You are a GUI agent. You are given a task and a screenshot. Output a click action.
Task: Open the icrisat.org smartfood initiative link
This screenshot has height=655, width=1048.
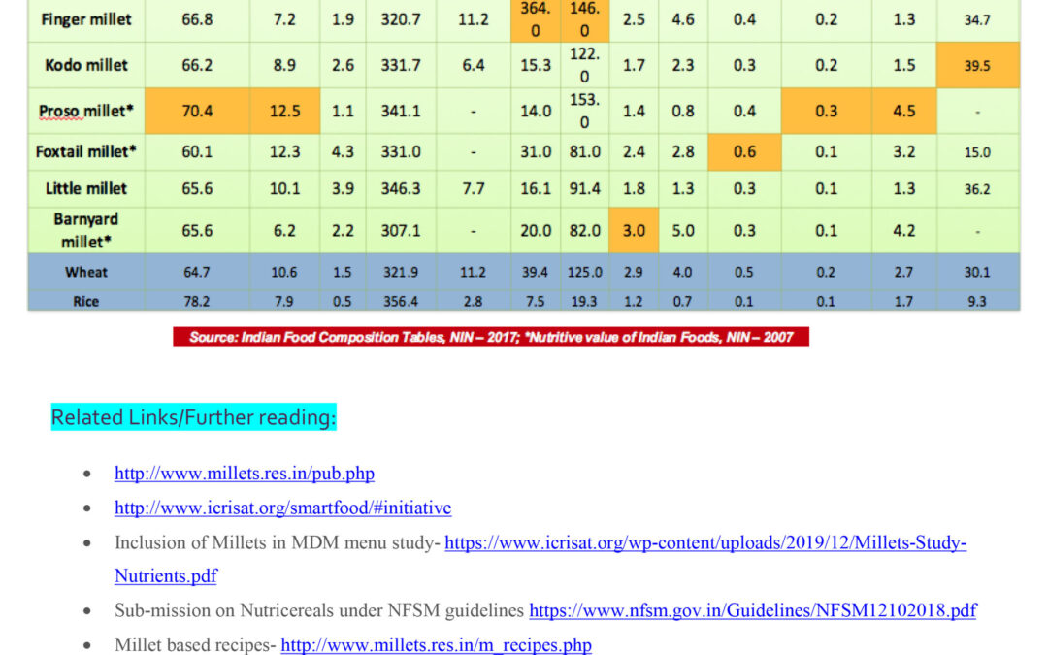282,508
